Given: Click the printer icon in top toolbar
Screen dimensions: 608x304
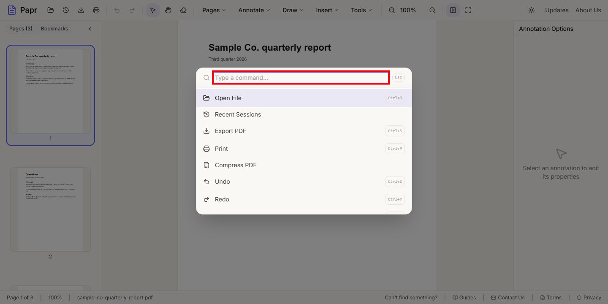Looking at the screenshot, I should [96, 10].
